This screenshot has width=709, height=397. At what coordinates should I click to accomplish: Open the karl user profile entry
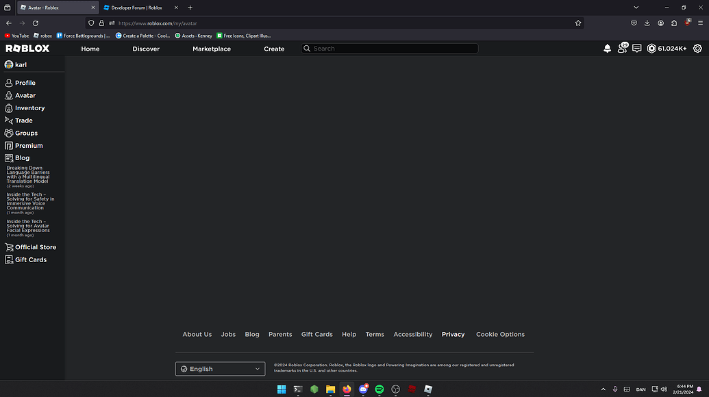[x=16, y=64]
